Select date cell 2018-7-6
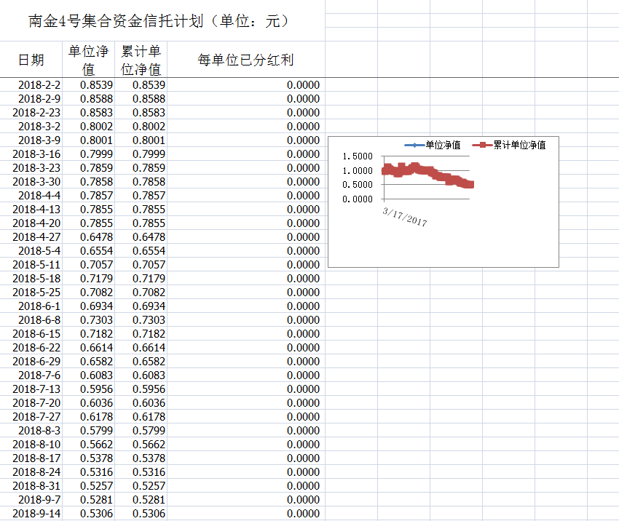This screenshot has width=619, height=521. (31, 375)
